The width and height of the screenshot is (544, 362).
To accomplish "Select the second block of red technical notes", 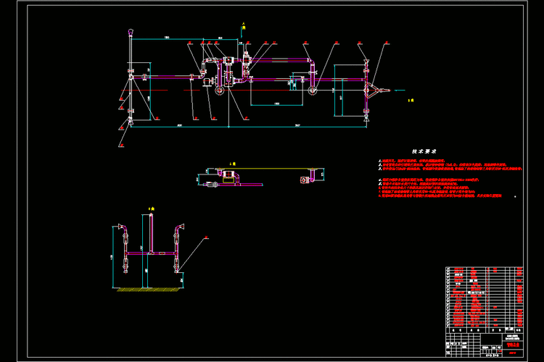I will (x=435, y=186).
